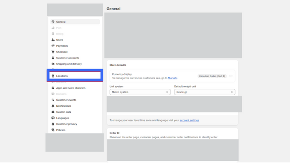Click the Policies icon
Screen dimensions: 290x163
point(53,130)
